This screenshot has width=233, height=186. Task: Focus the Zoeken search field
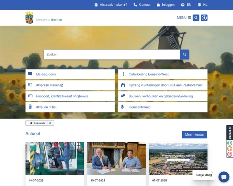(x=112, y=54)
